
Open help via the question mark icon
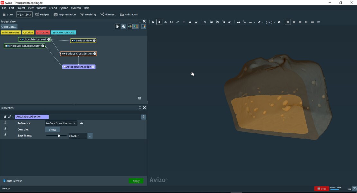tap(143, 117)
